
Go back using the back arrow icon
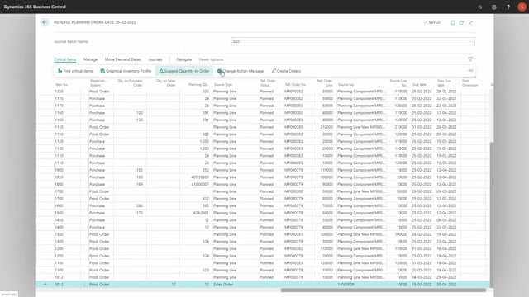click(45, 22)
